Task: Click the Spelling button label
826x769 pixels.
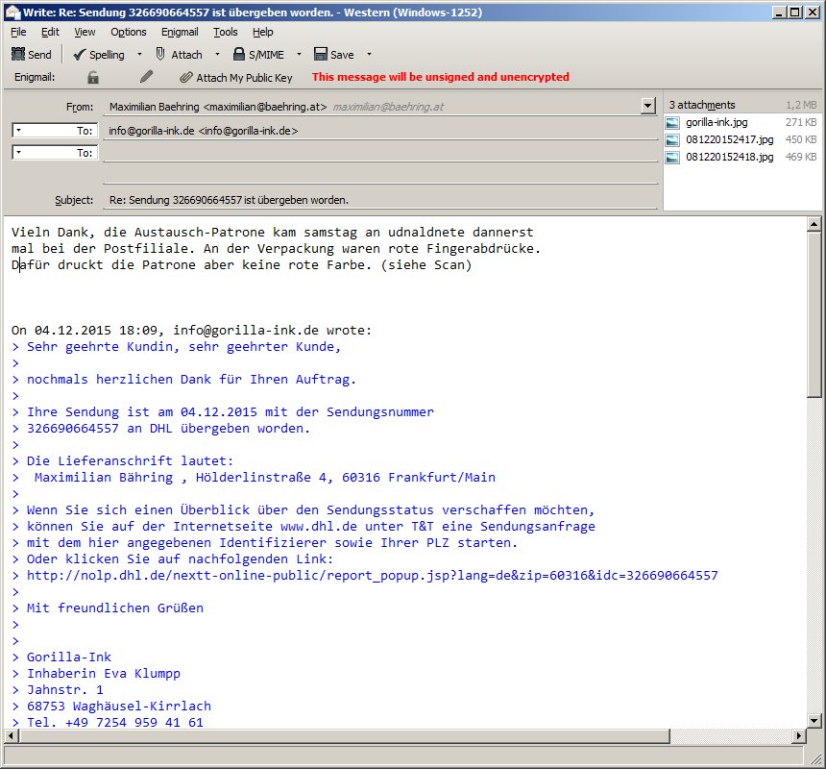Action: [x=107, y=55]
